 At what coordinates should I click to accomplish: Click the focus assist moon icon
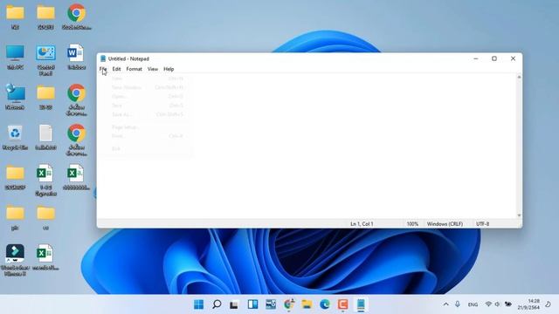click(x=548, y=304)
